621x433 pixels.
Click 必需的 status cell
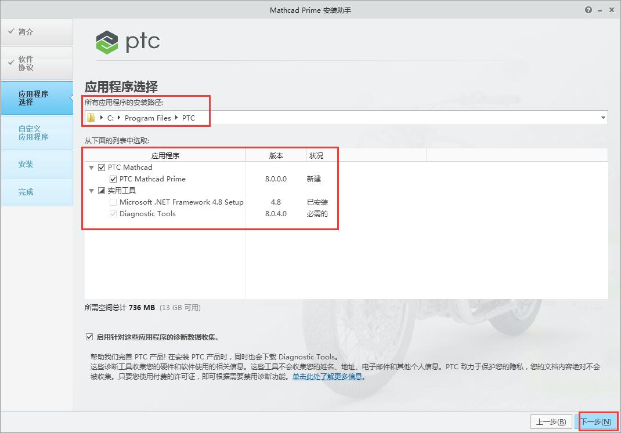317,214
